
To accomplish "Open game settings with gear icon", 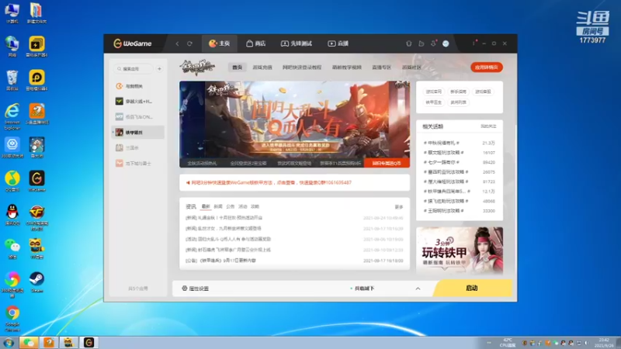I will pos(196,289).
